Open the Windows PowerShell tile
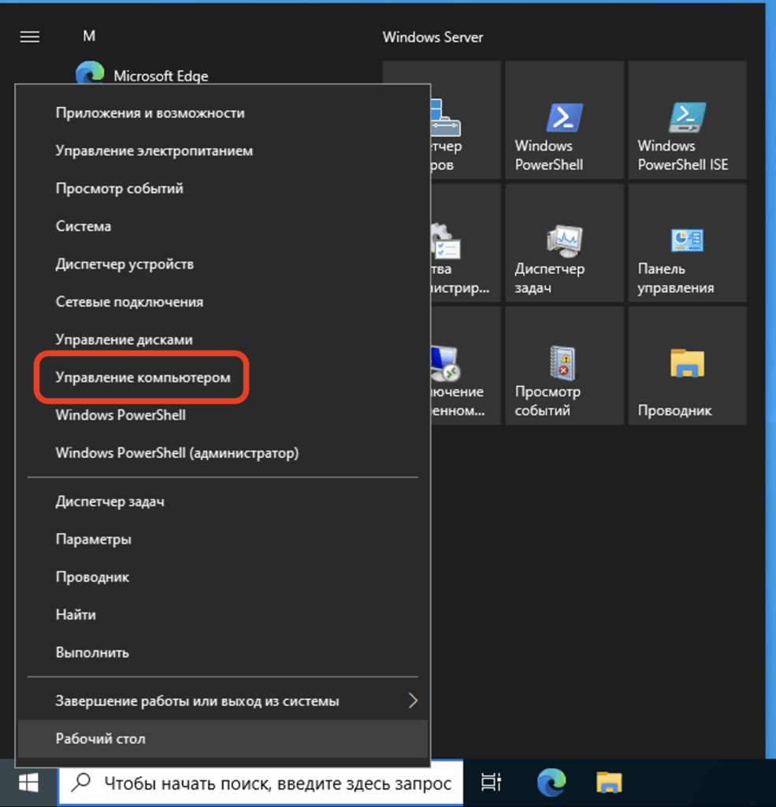This screenshot has height=807, width=776. click(565, 120)
